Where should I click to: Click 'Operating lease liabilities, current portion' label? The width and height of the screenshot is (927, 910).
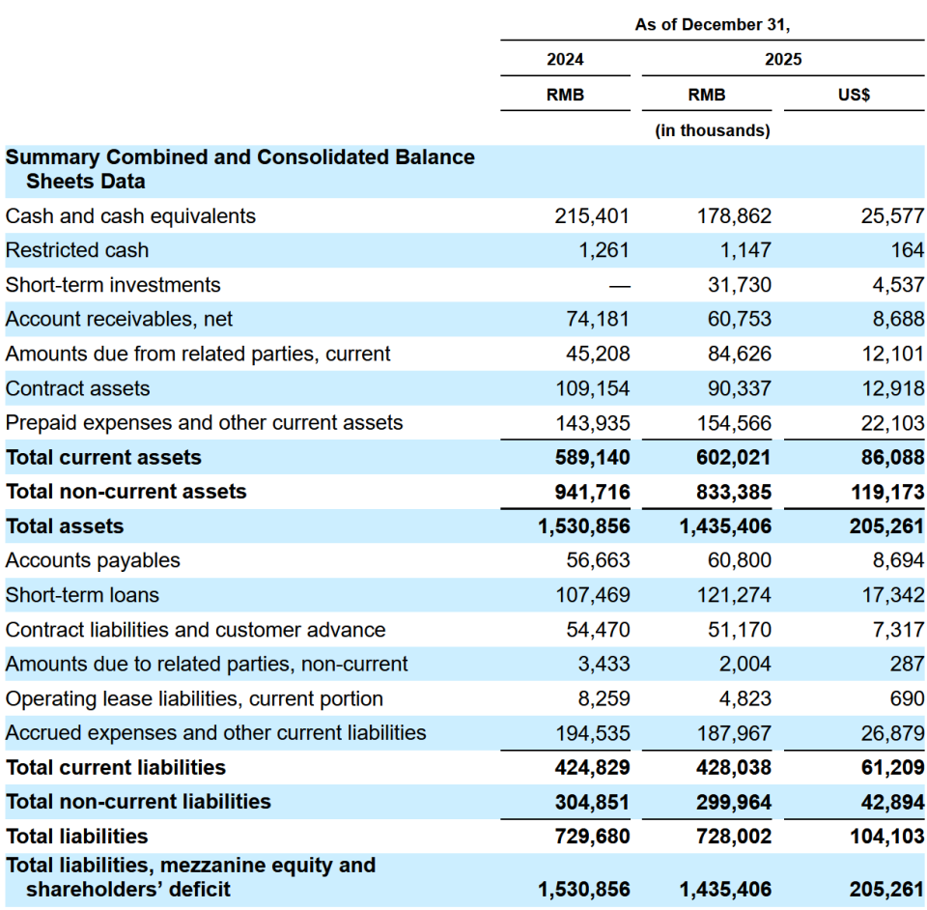click(194, 698)
